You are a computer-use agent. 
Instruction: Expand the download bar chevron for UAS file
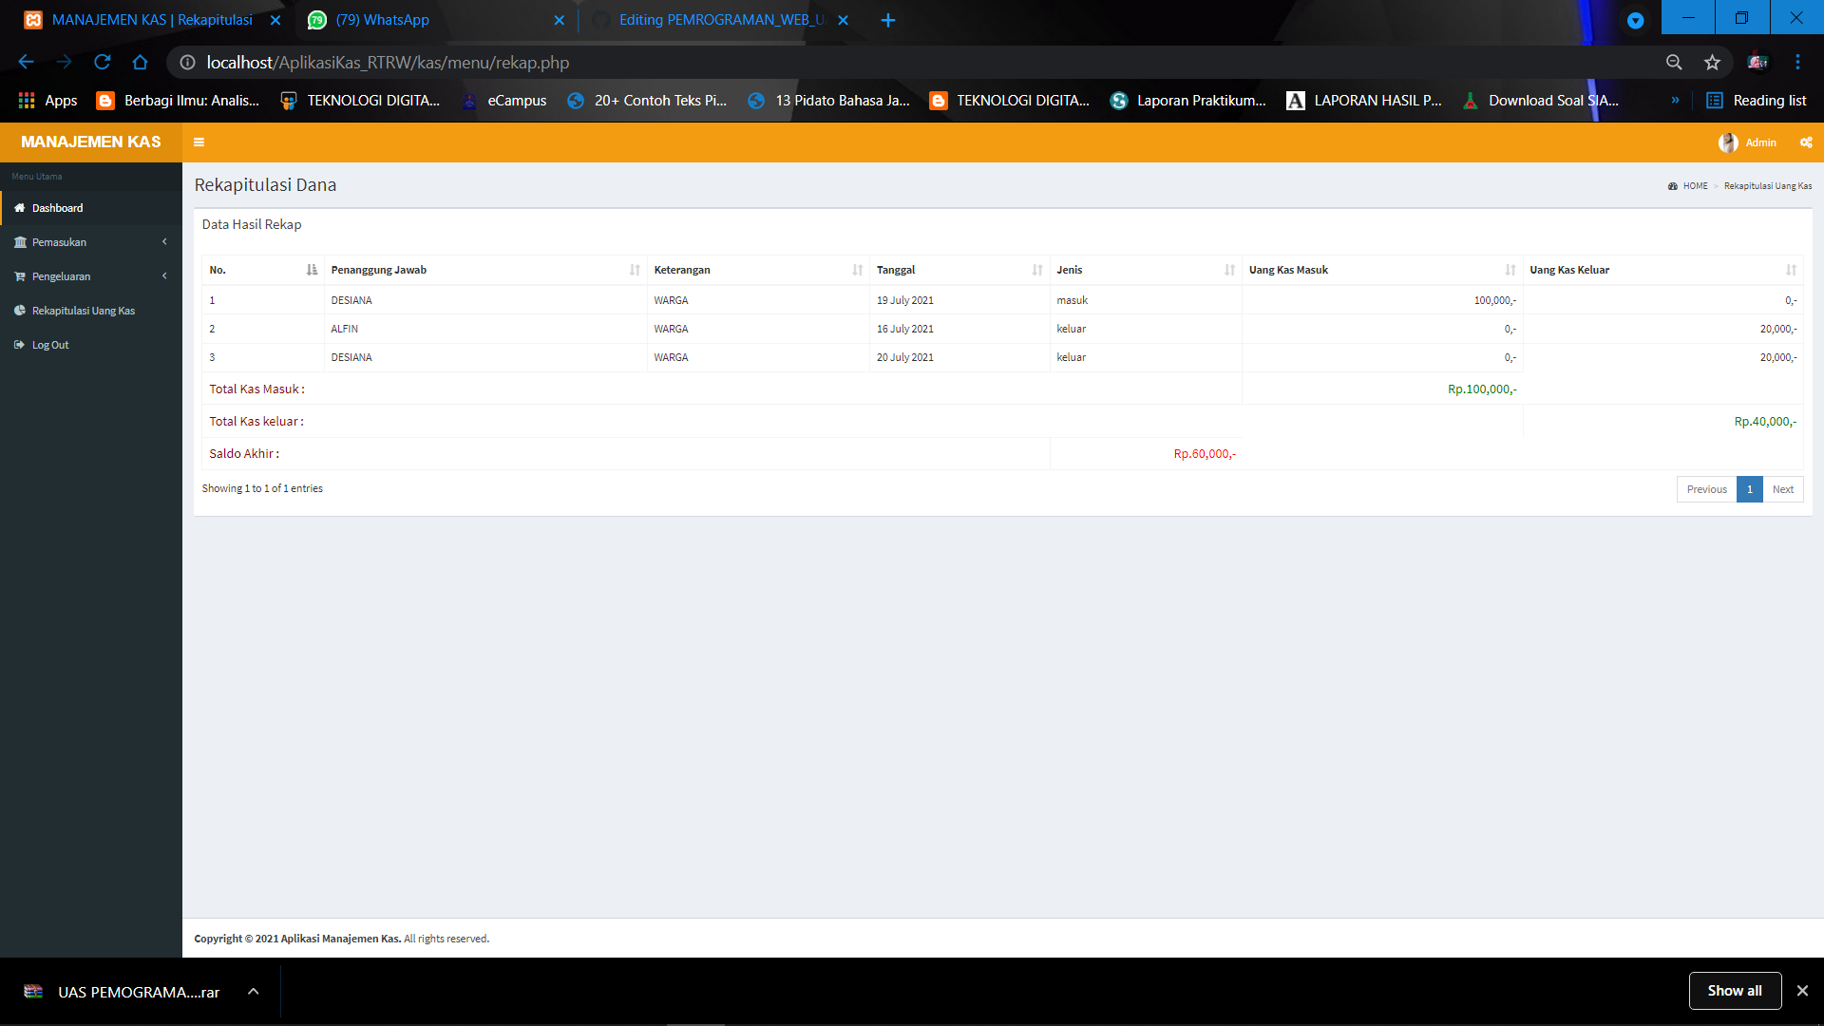253,991
